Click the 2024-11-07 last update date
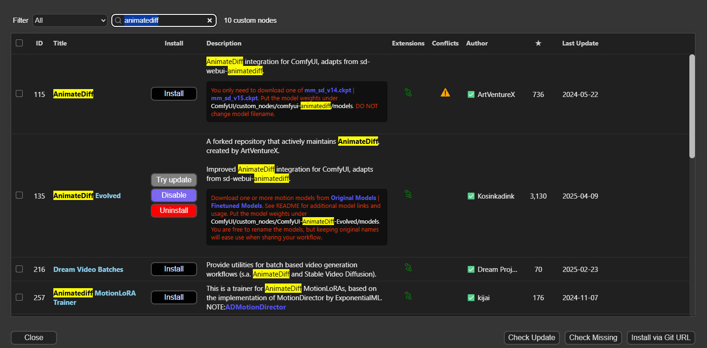This screenshot has height=348, width=707. click(580, 297)
